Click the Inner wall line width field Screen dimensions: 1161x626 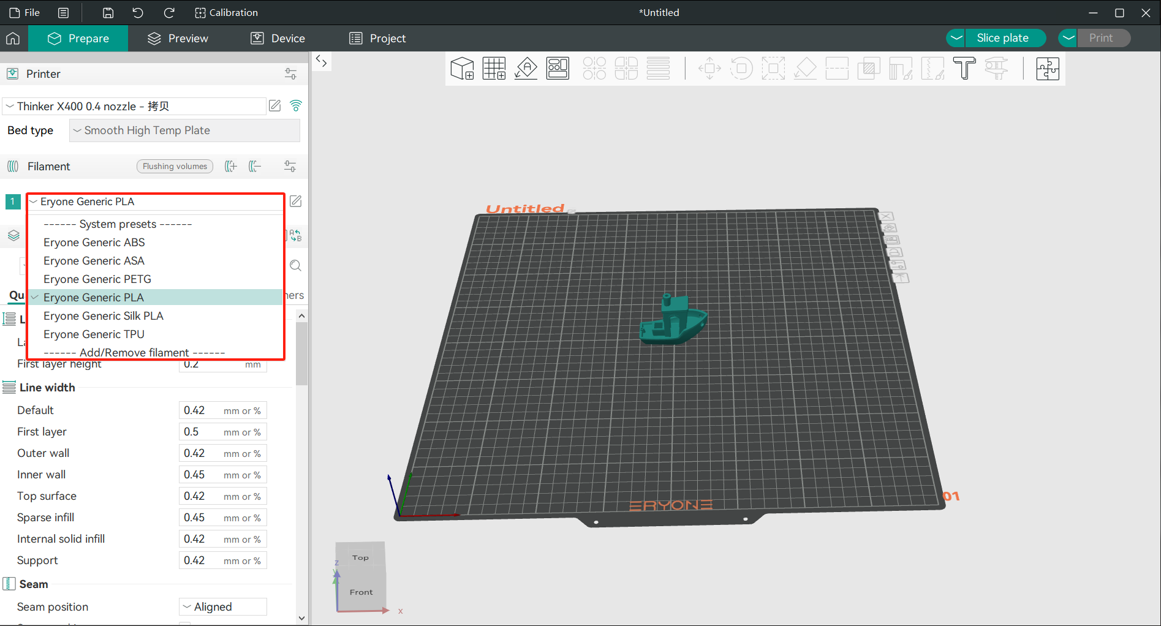223,475
